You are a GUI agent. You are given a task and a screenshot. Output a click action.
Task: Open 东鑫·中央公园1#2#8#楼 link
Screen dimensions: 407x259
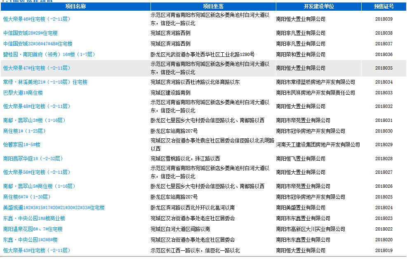(x=31, y=240)
